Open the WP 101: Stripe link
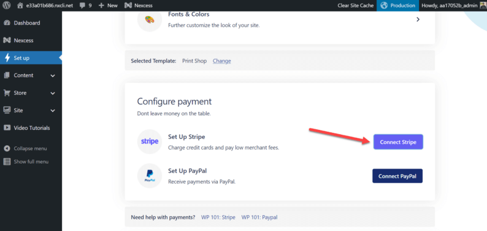Viewport: 487px width, 231px height. [218, 218]
